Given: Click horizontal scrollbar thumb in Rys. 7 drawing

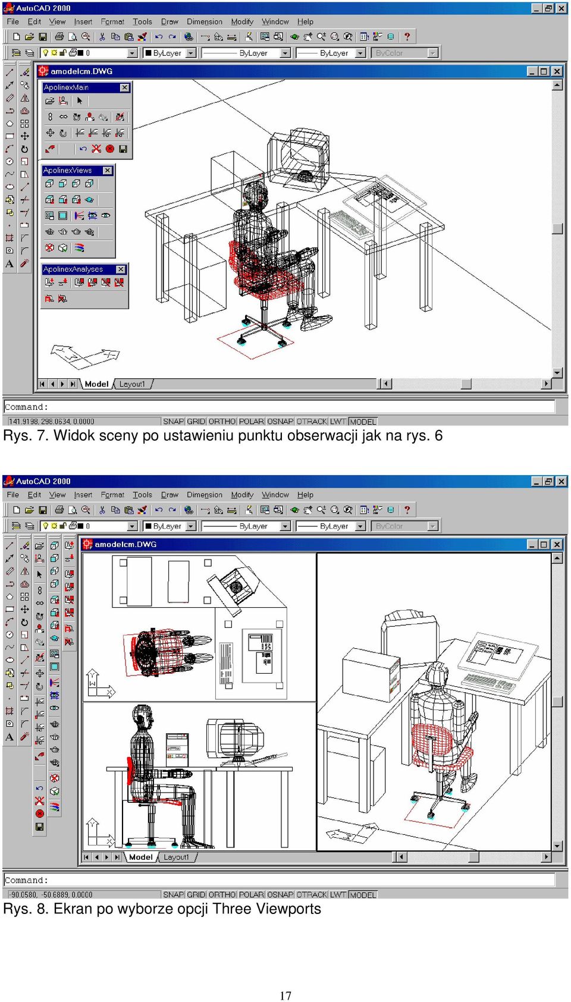Looking at the screenshot, I should [x=466, y=384].
